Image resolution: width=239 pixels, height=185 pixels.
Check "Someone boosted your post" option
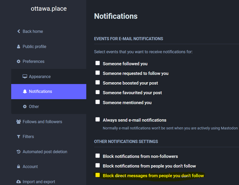point(98,82)
